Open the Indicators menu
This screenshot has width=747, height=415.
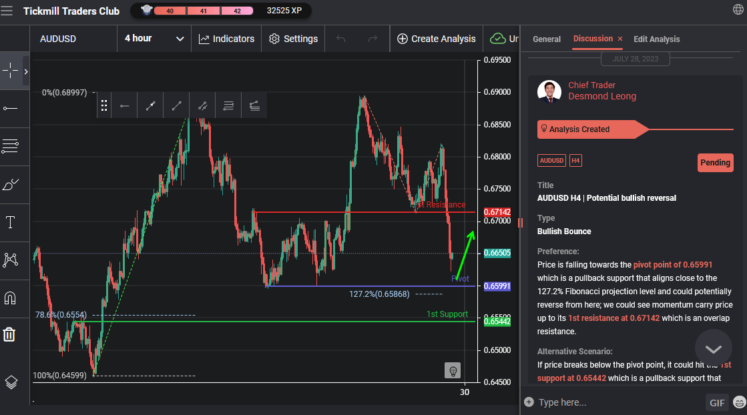(226, 39)
